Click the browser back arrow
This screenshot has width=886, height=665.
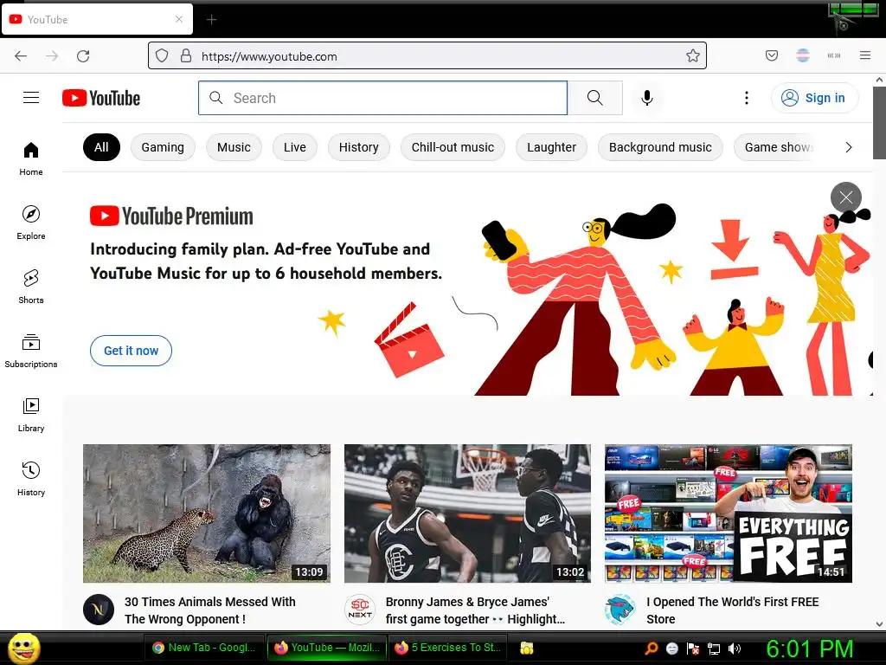point(21,56)
